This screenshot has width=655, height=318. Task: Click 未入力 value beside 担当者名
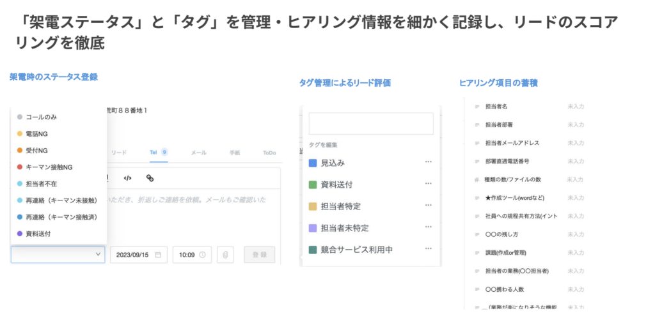point(576,106)
